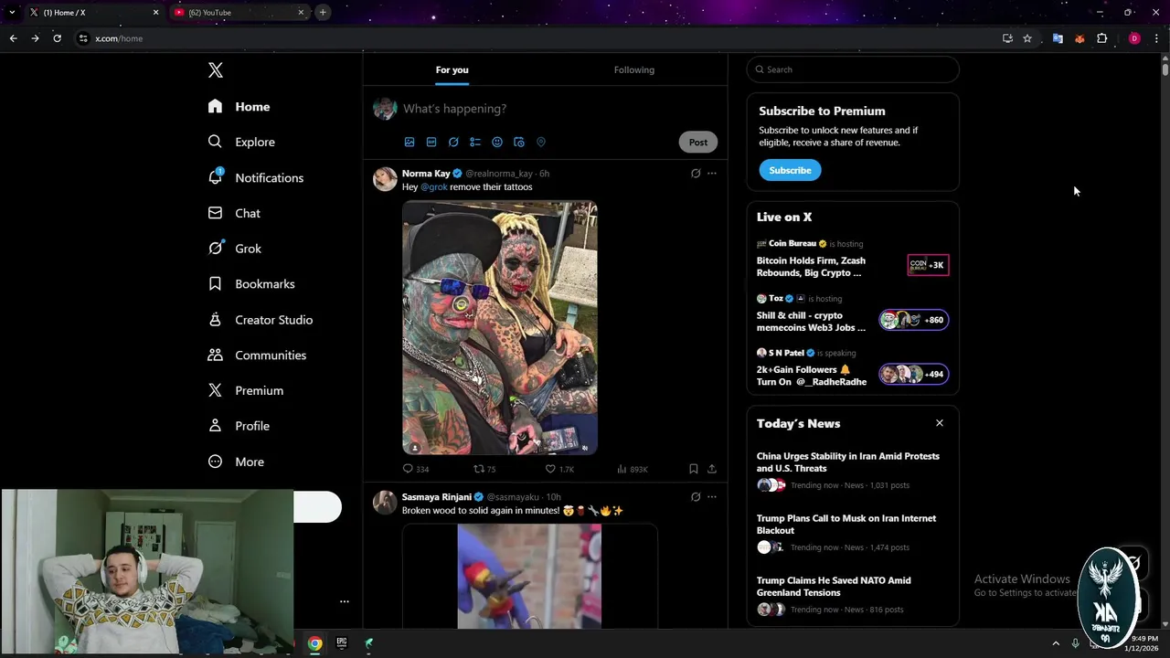Bookmark this page with the star icon

1027,38
